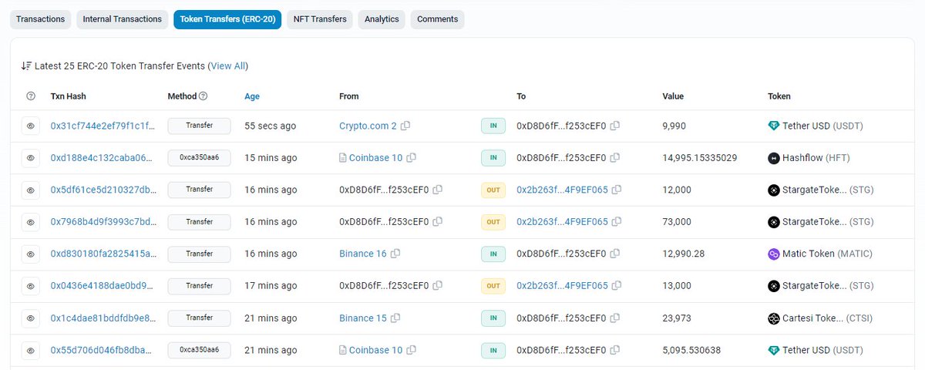Click the 0xca350aa6 method badge in Hashflow row
Screen dimensions: 925x370
pyautogui.click(x=200, y=158)
